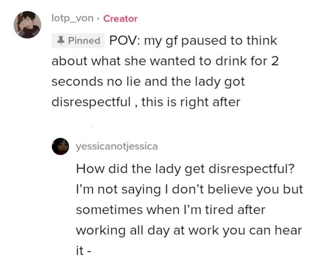324x262 pixels.
Task: Click the line "POV: my gf paused to think"
Action: [x=193, y=40]
